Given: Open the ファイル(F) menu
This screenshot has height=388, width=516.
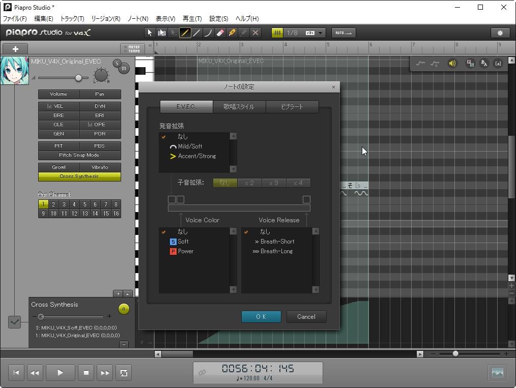Looking at the screenshot, I should click(x=15, y=19).
